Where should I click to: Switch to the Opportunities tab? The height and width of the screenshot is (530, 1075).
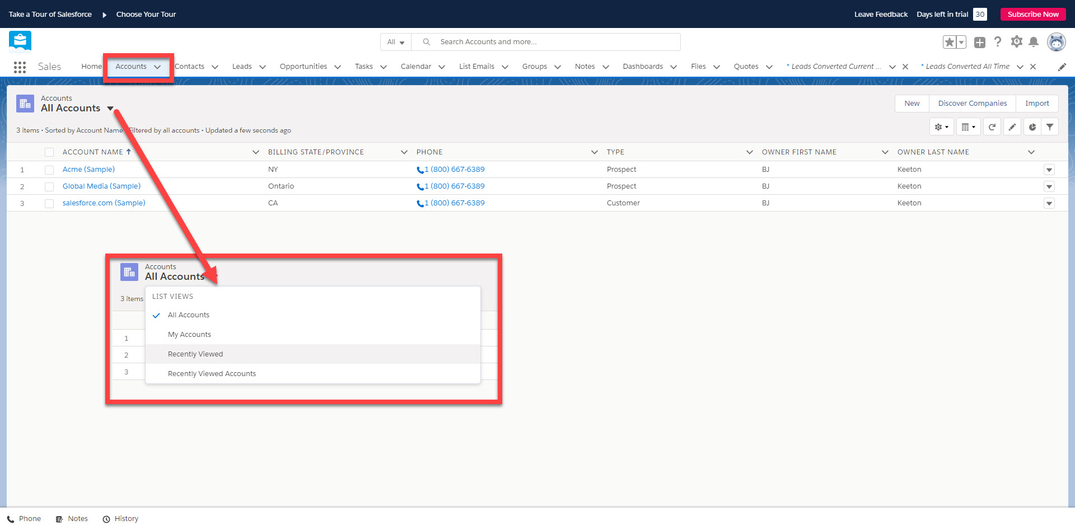(x=303, y=67)
